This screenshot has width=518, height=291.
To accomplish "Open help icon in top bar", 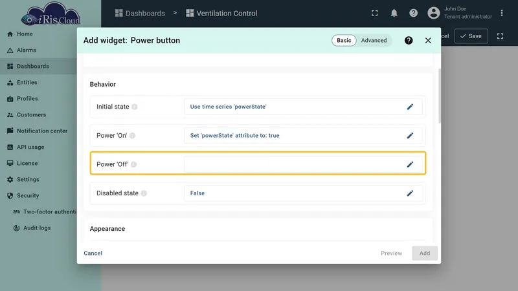I will (413, 13).
